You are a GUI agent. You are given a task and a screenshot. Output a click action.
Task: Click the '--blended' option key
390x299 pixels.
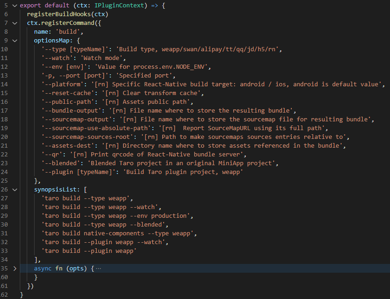[61, 163]
